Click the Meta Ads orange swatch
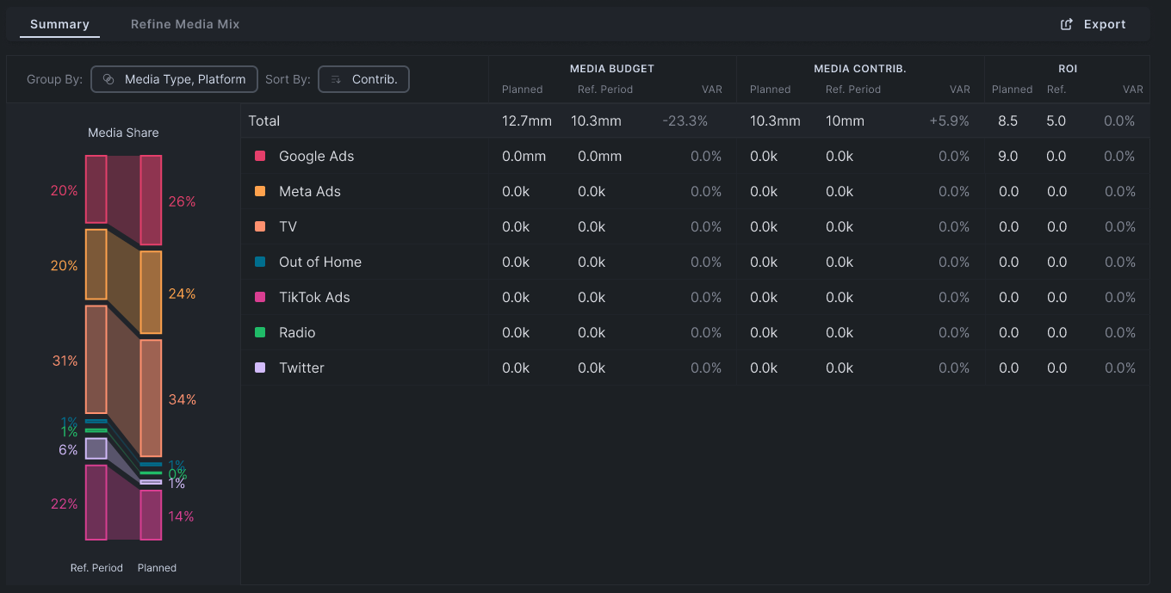The width and height of the screenshot is (1171, 593). click(x=260, y=191)
